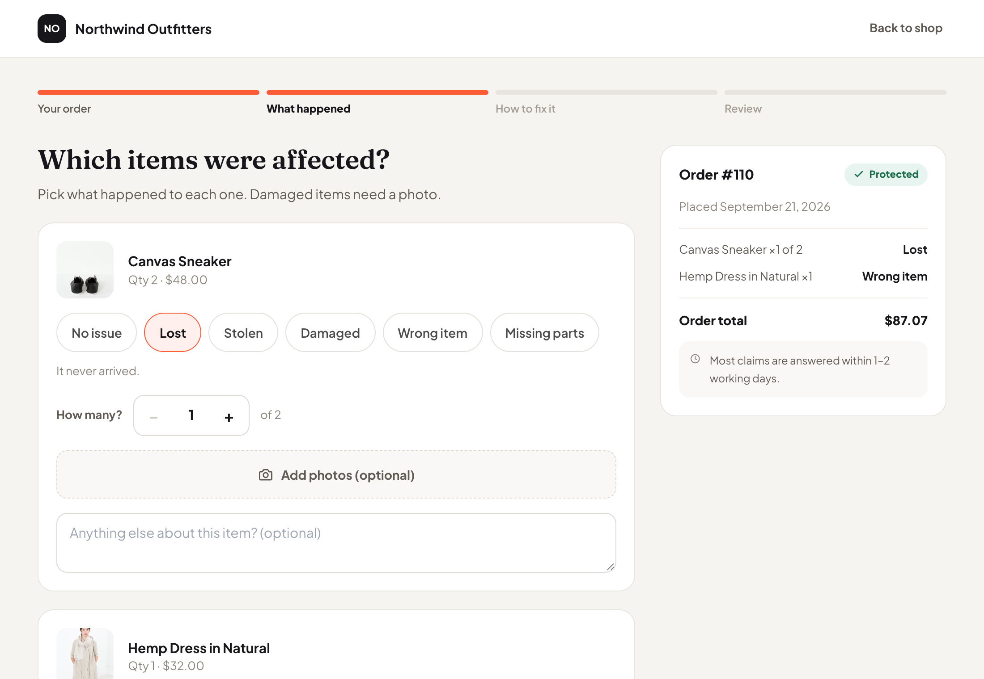Click the Canvas Sneaker product thumbnail

pyautogui.click(x=85, y=270)
